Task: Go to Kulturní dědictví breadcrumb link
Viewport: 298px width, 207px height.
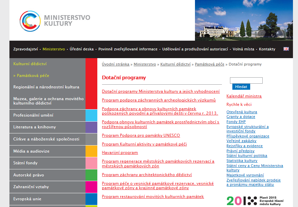Action: [175, 64]
